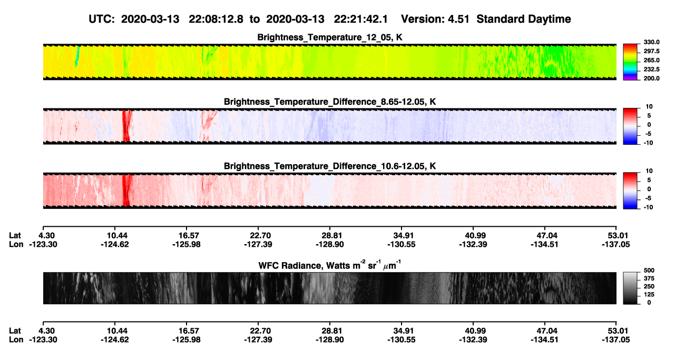Click the 200.0 colorbar tick label
685x351 pixels.
[x=652, y=78]
